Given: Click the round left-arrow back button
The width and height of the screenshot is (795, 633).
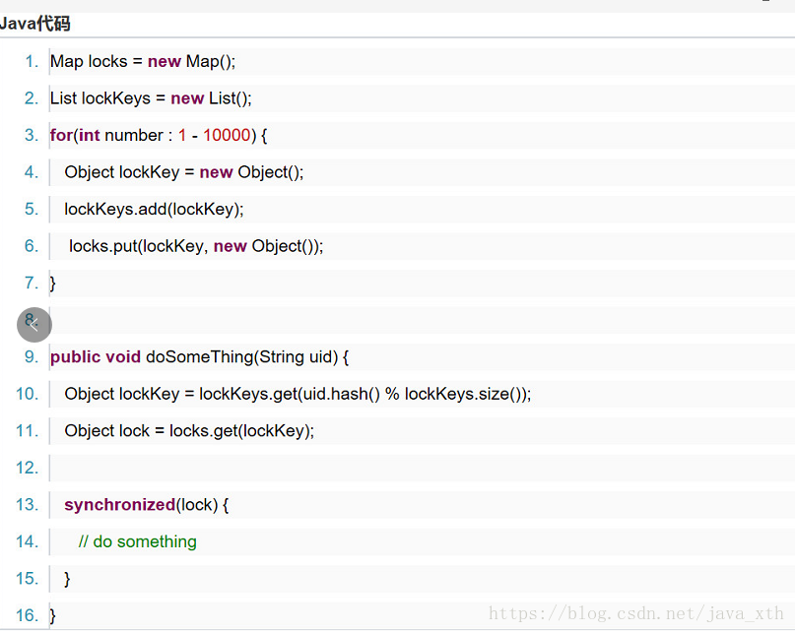Looking at the screenshot, I should [33, 324].
